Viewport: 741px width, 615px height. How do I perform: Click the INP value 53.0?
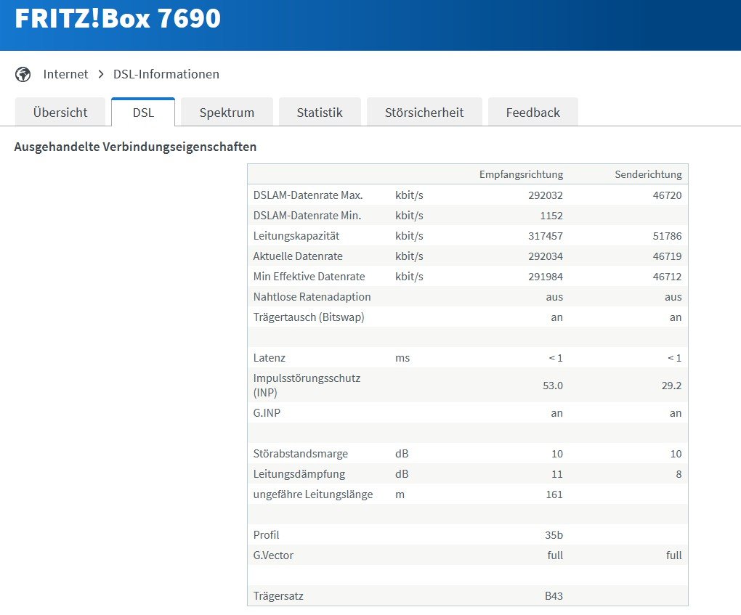click(x=552, y=386)
